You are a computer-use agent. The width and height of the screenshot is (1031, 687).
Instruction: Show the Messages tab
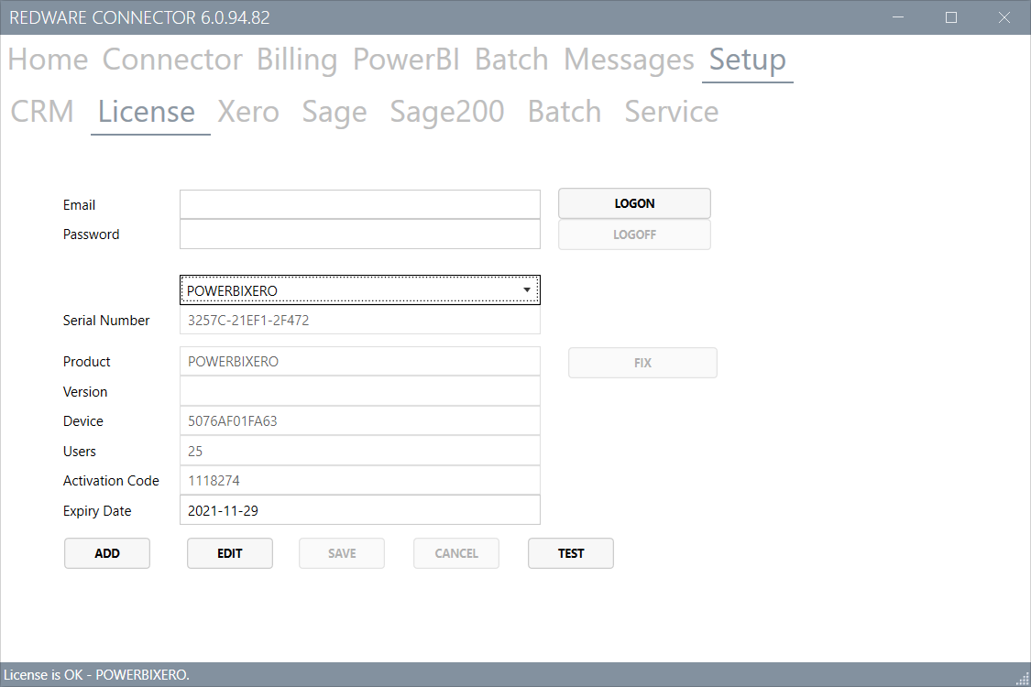click(x=629, y=60)
